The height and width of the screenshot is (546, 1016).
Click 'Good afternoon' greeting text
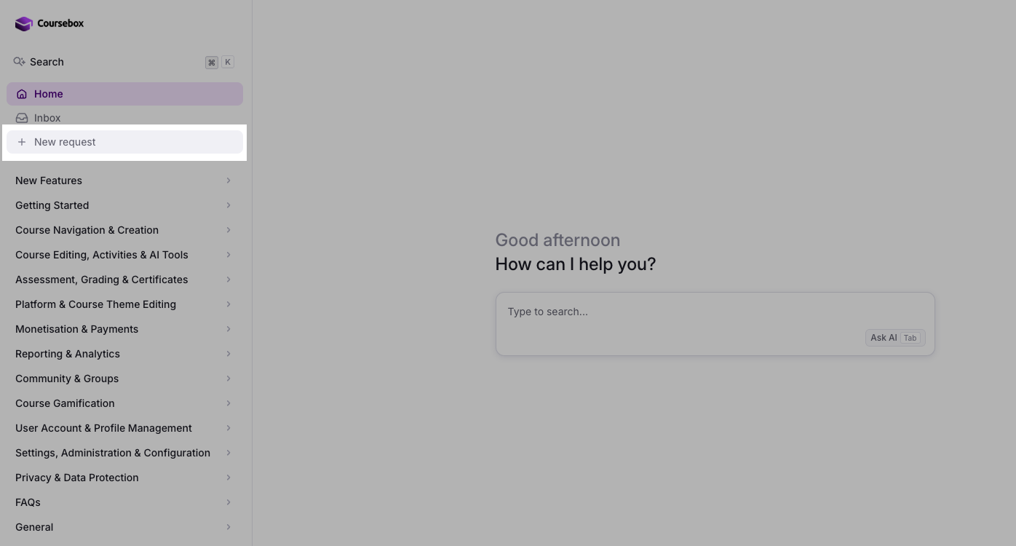click(x=557, y=240)
